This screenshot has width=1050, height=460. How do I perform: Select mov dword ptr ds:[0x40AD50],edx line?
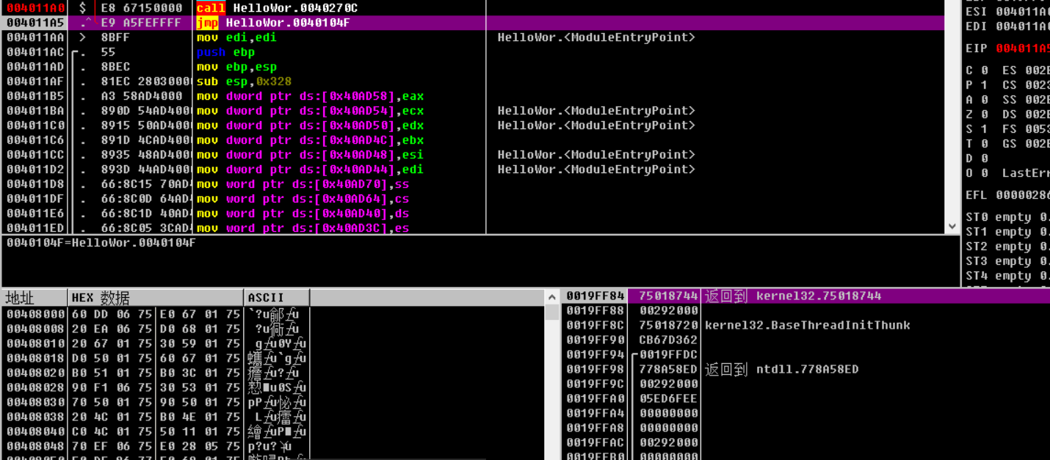click(310, 125)
